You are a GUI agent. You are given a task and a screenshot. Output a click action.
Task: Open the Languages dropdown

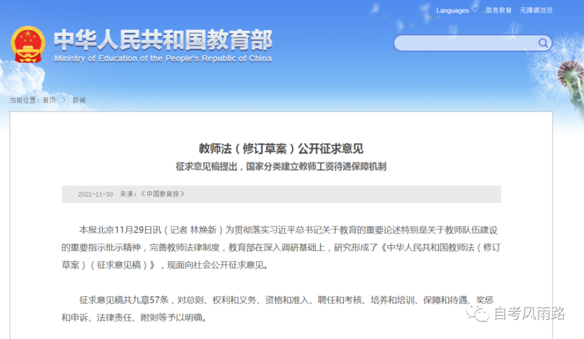click(x=457, y=11)
